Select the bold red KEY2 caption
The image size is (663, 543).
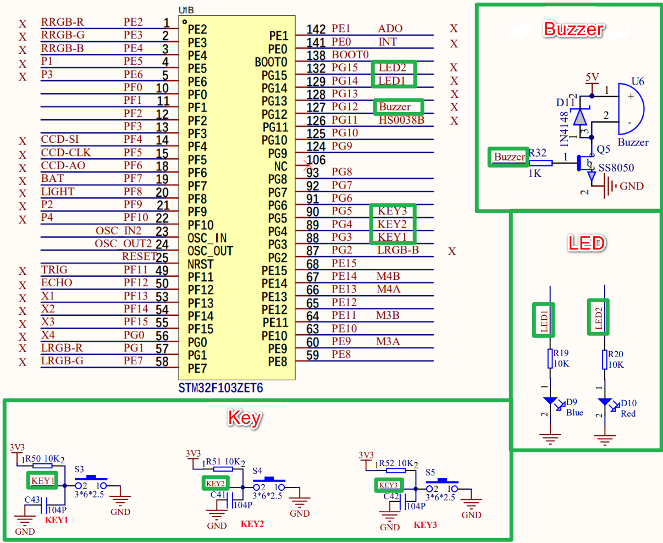[252, 524]
